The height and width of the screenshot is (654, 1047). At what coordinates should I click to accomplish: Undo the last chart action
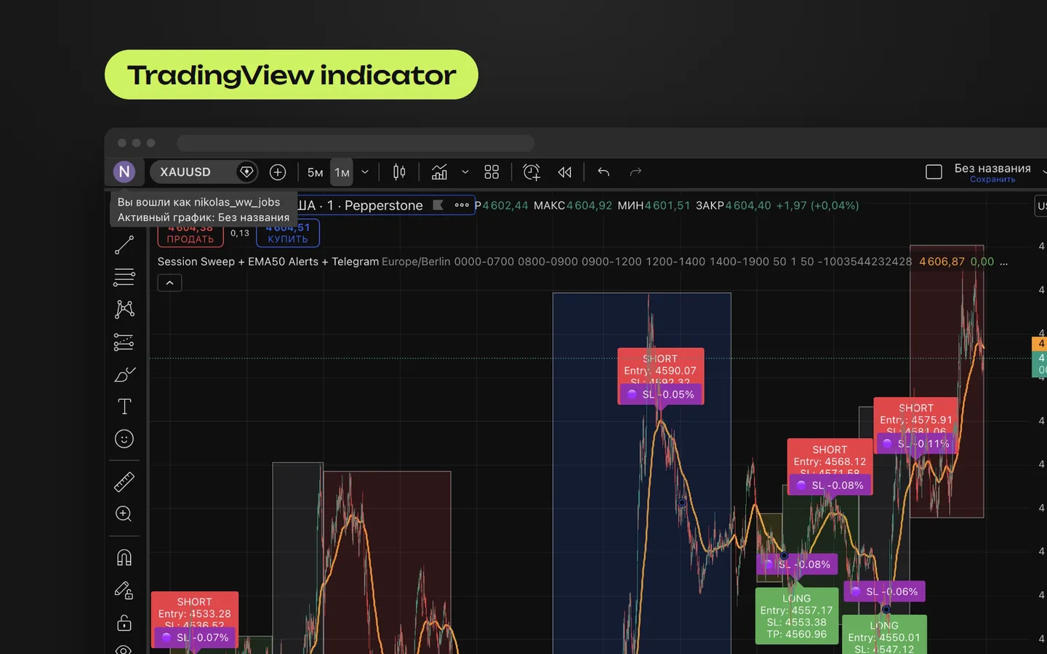[x=603, y=172]
